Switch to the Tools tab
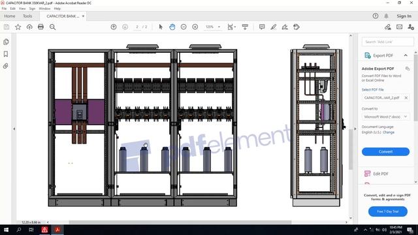The height and width of the screenshot is (235, 418). click(27, 16)
